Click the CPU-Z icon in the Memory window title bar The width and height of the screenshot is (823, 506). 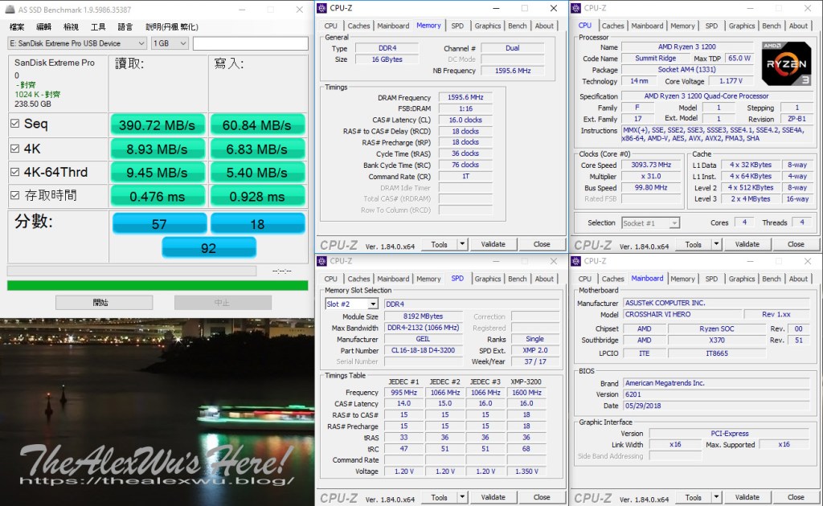[321, 8]
